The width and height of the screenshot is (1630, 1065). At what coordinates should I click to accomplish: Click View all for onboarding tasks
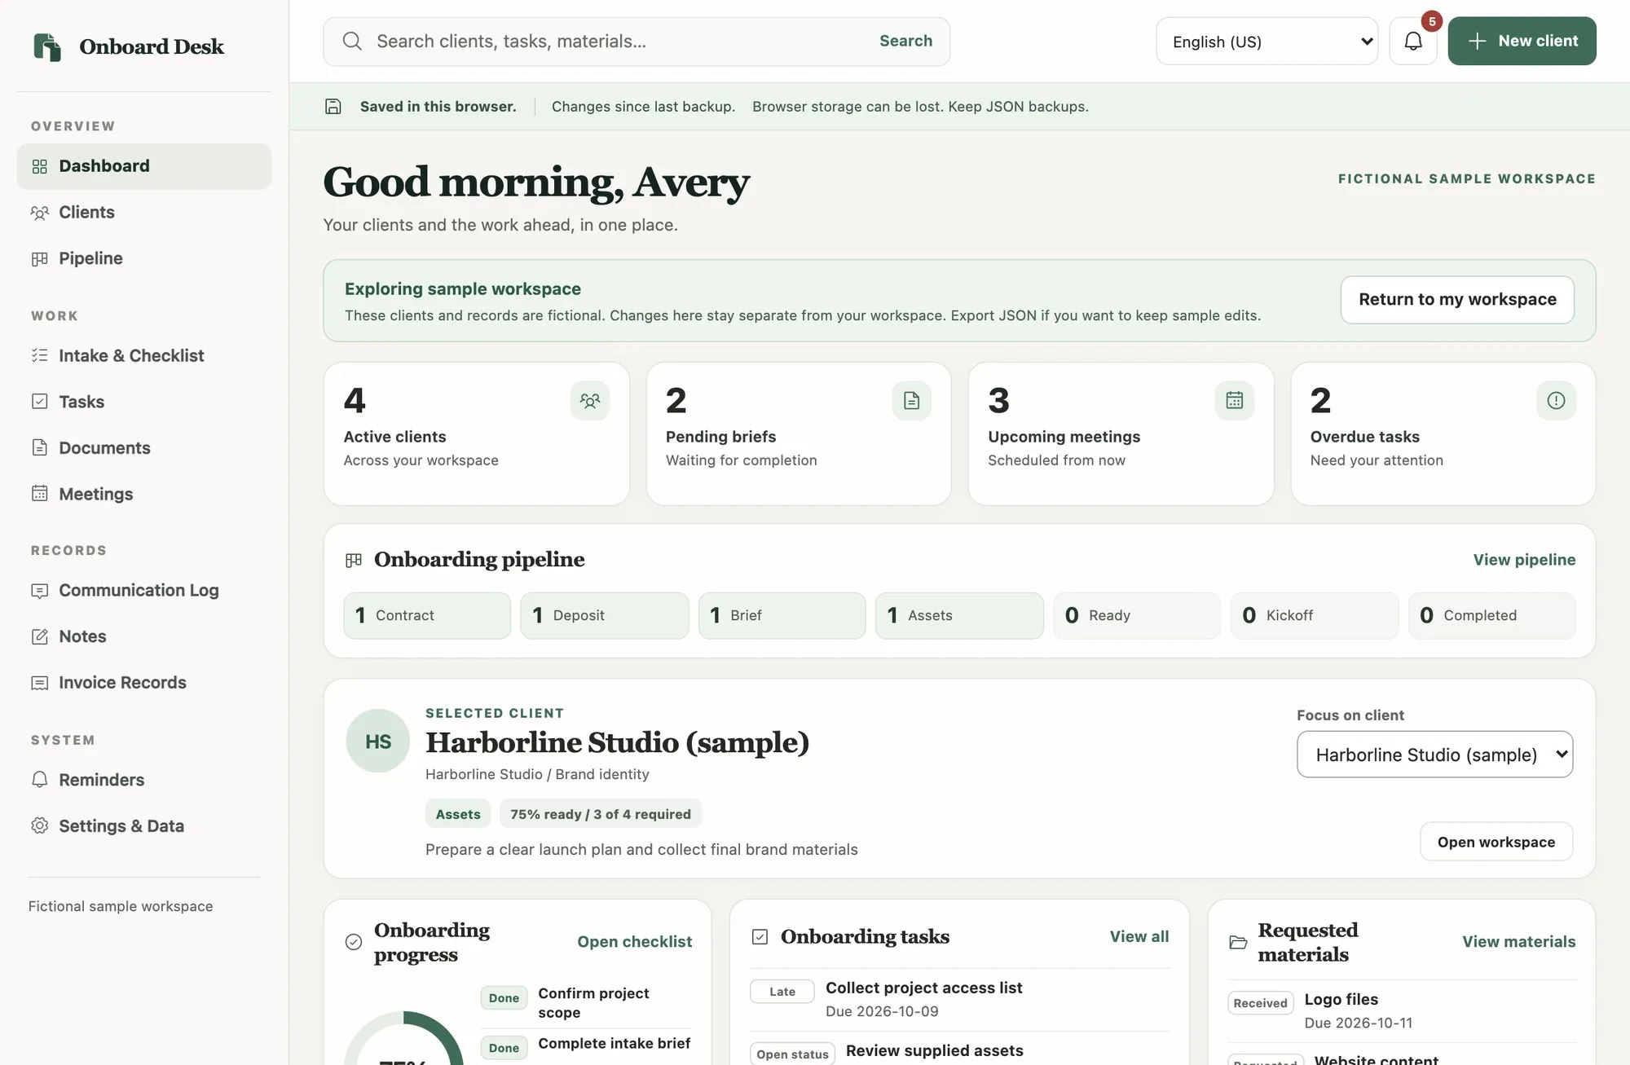[1139, 937]
